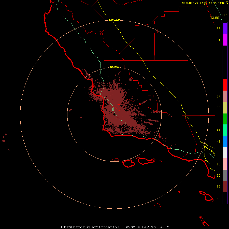Click the white DS legend color swatch
The height and width of the screenshot is (229, 229).
[x=225, y=153]
